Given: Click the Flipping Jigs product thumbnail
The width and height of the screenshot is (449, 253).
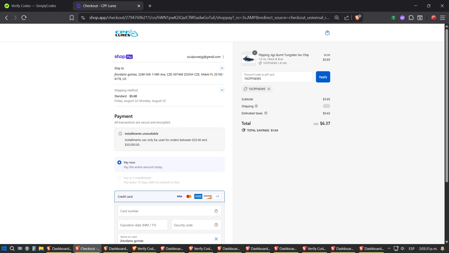Looking at the screenshot, I should pyautogui.click(x=249, y=59).
